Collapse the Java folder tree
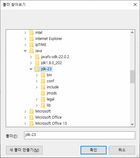 [x=25, y=51]
